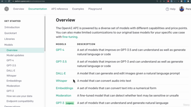
Task: Open DALL·E in the sidebar
Action: (11, 71)
